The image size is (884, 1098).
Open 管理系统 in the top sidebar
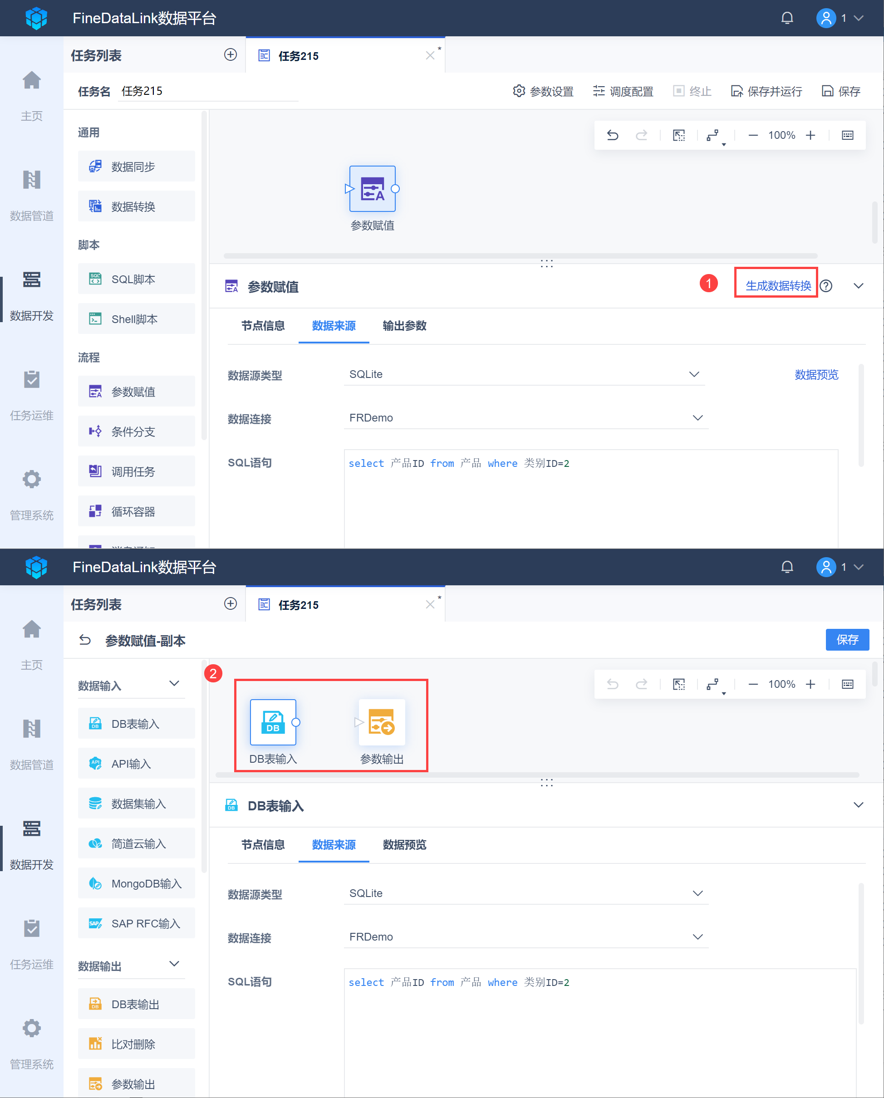[32, 495]
